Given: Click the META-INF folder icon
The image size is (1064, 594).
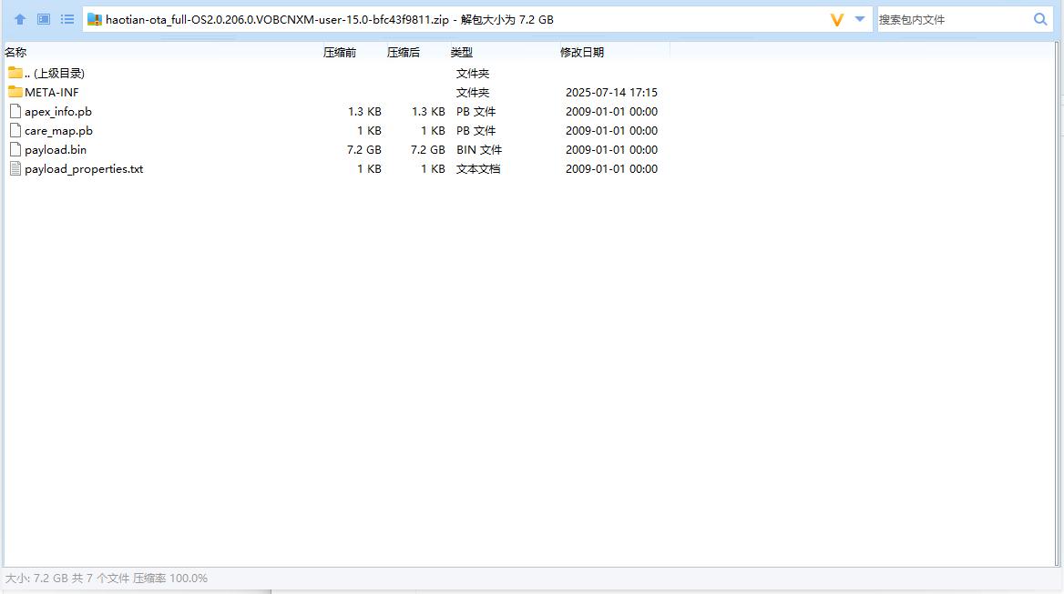Looking at the screenshot, I should pyautogui.click(x=15, y=92).
